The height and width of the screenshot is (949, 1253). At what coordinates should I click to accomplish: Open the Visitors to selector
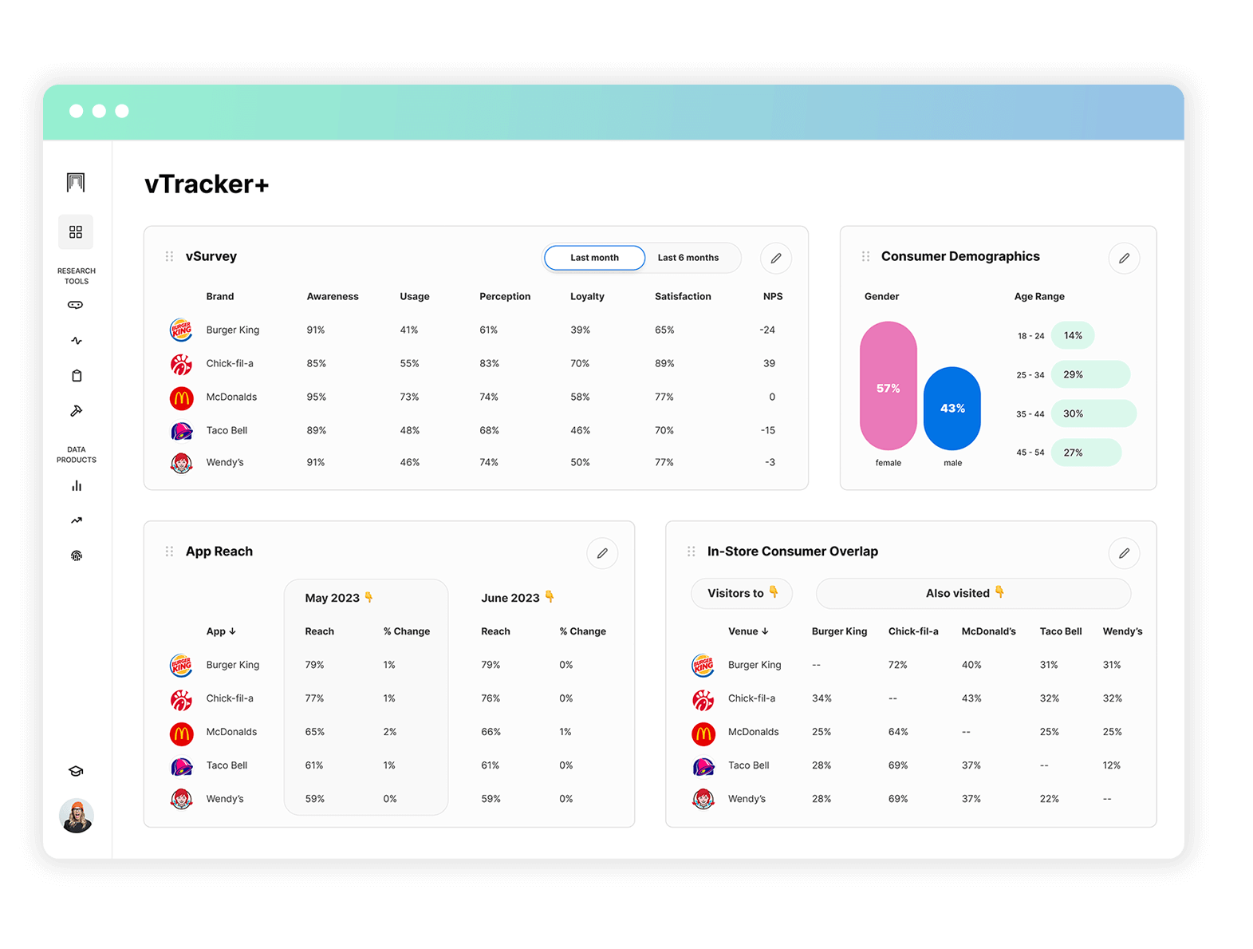(x=742, y=593)
